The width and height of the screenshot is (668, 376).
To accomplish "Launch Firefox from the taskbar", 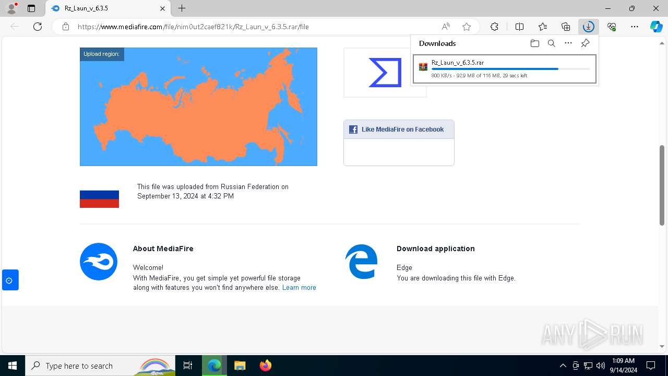I will click(x=265, y=366).
